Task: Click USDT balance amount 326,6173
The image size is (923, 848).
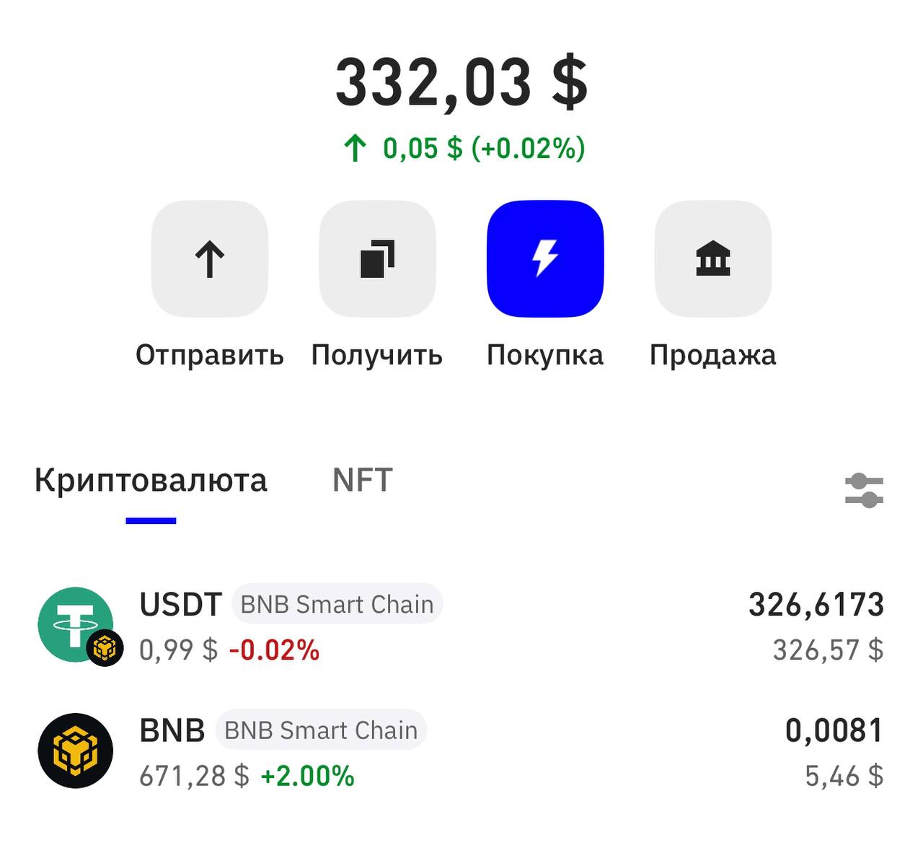Action: tap(816, 605)
